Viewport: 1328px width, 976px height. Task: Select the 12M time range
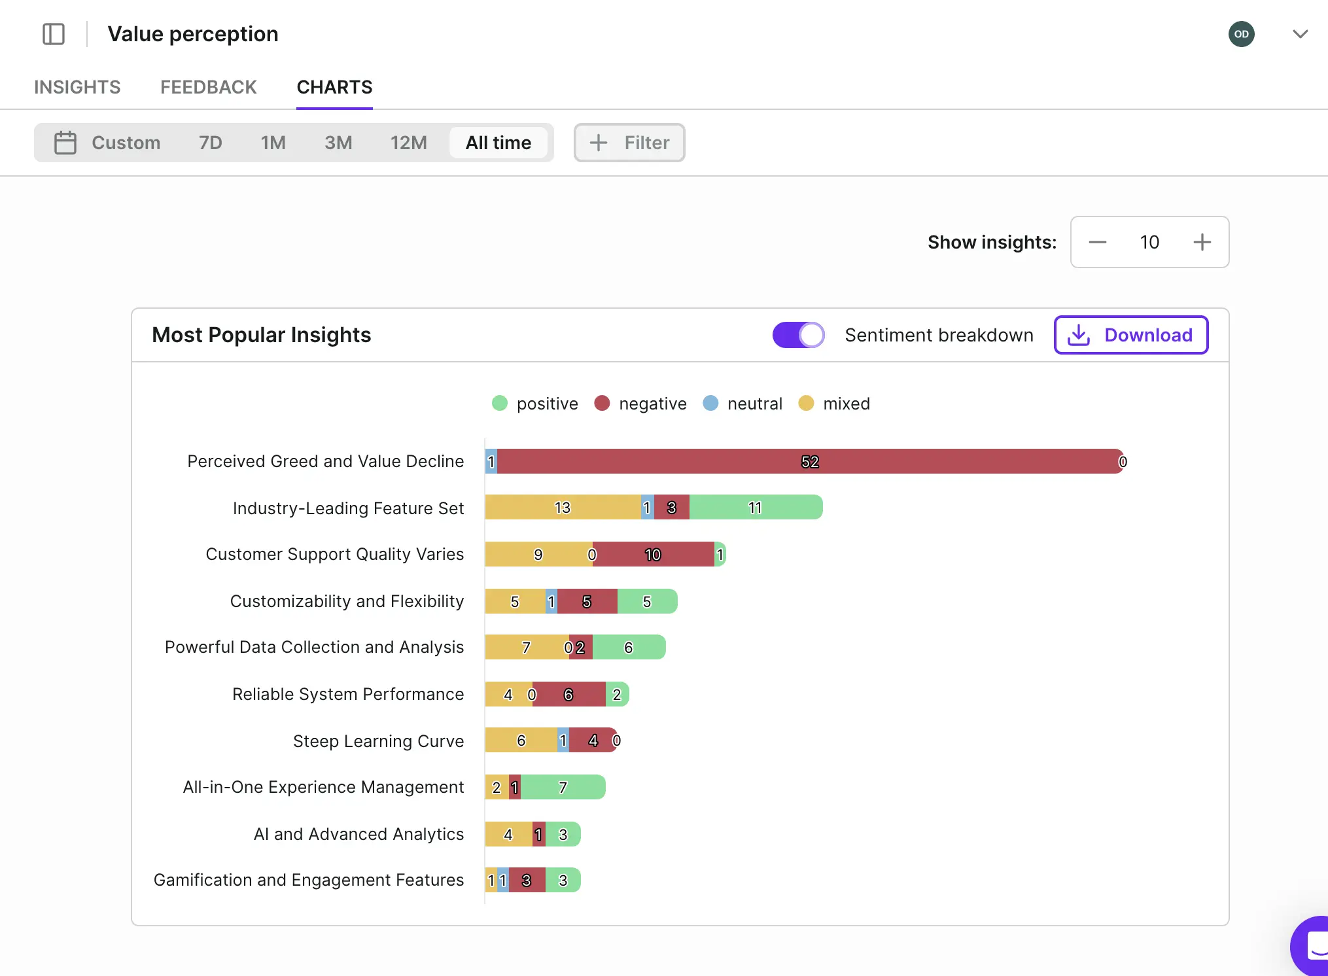tap(408, 143)
